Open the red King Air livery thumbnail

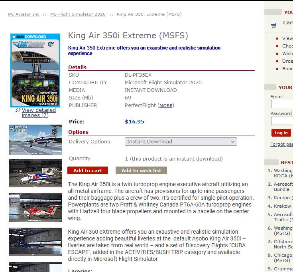coord(35,208)
